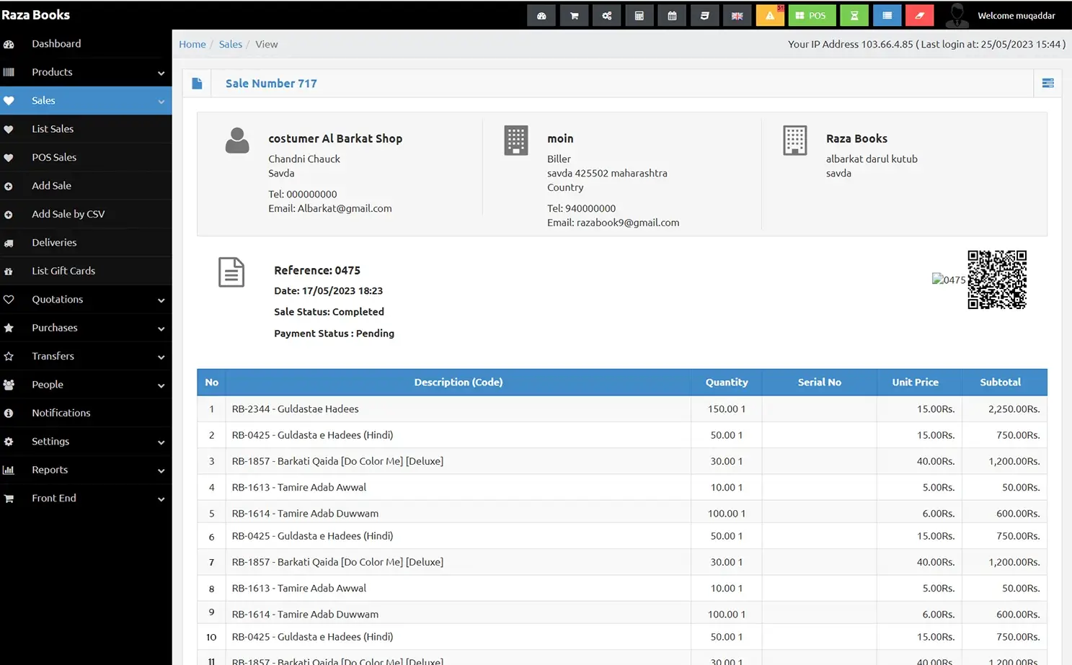
Task: Click the UK flag language selector
Action: [737, 15]
